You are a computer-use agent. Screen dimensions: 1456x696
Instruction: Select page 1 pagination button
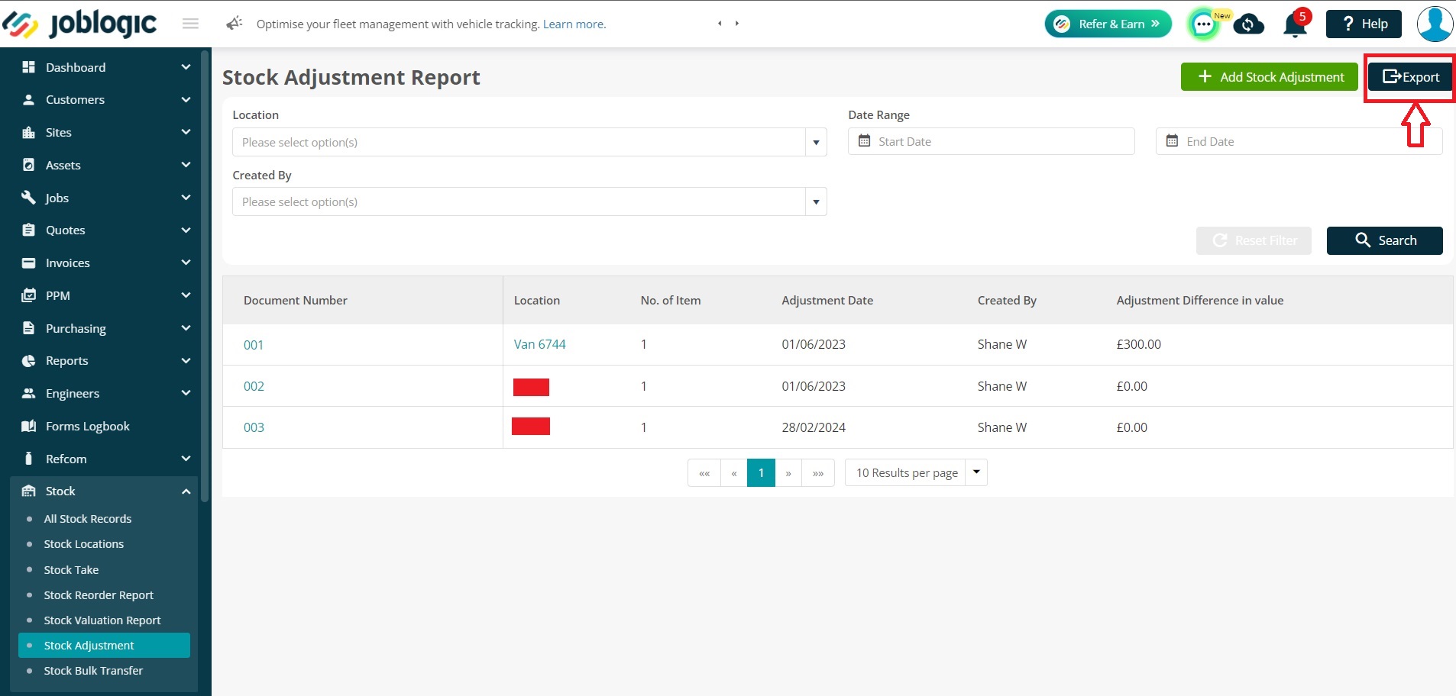[x=761, y=472]
